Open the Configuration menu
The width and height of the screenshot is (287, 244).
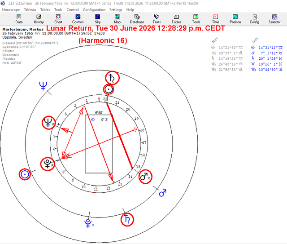[94, 10]
